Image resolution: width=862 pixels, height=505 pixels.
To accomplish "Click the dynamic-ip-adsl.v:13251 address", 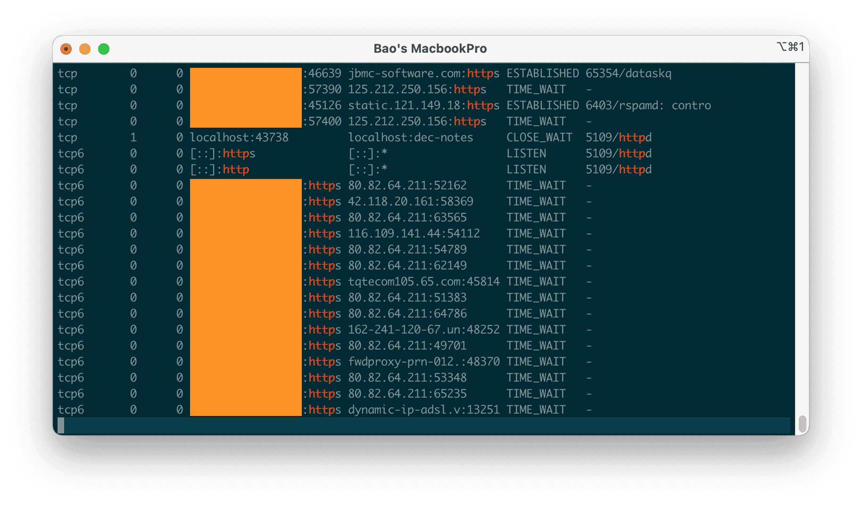I will click(423, 410).
